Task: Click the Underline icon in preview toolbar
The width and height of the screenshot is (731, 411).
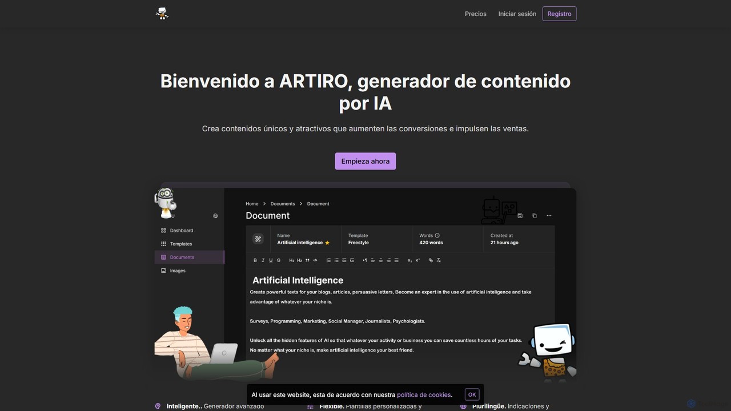Action: tap(271, 260)
